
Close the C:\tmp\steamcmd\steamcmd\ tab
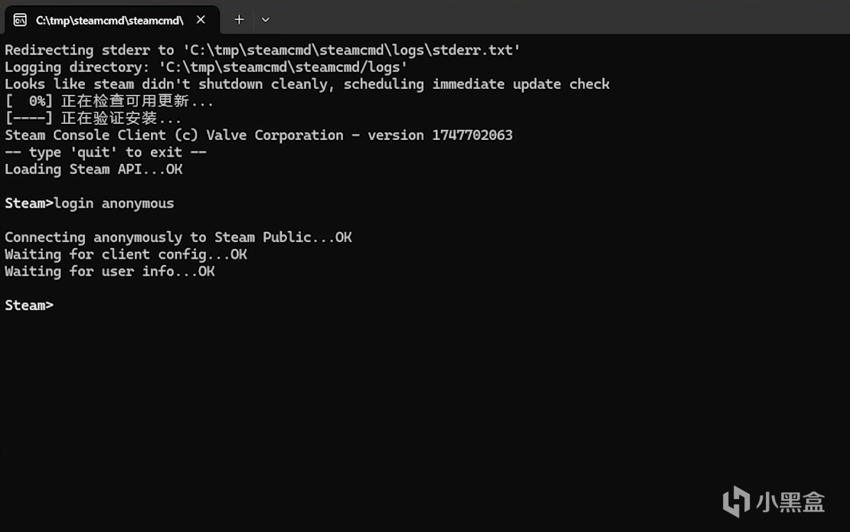[x=201, y=19]
